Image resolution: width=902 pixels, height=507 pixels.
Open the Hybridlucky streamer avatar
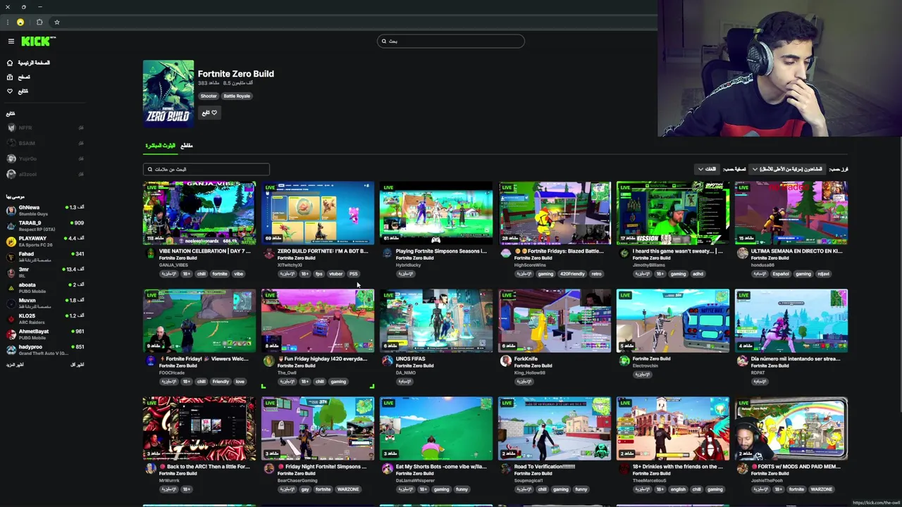[x=387, y=254]
